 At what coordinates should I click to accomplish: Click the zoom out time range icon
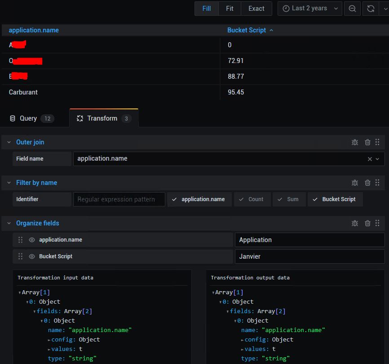pyautogui.click(x=353, y=9)
